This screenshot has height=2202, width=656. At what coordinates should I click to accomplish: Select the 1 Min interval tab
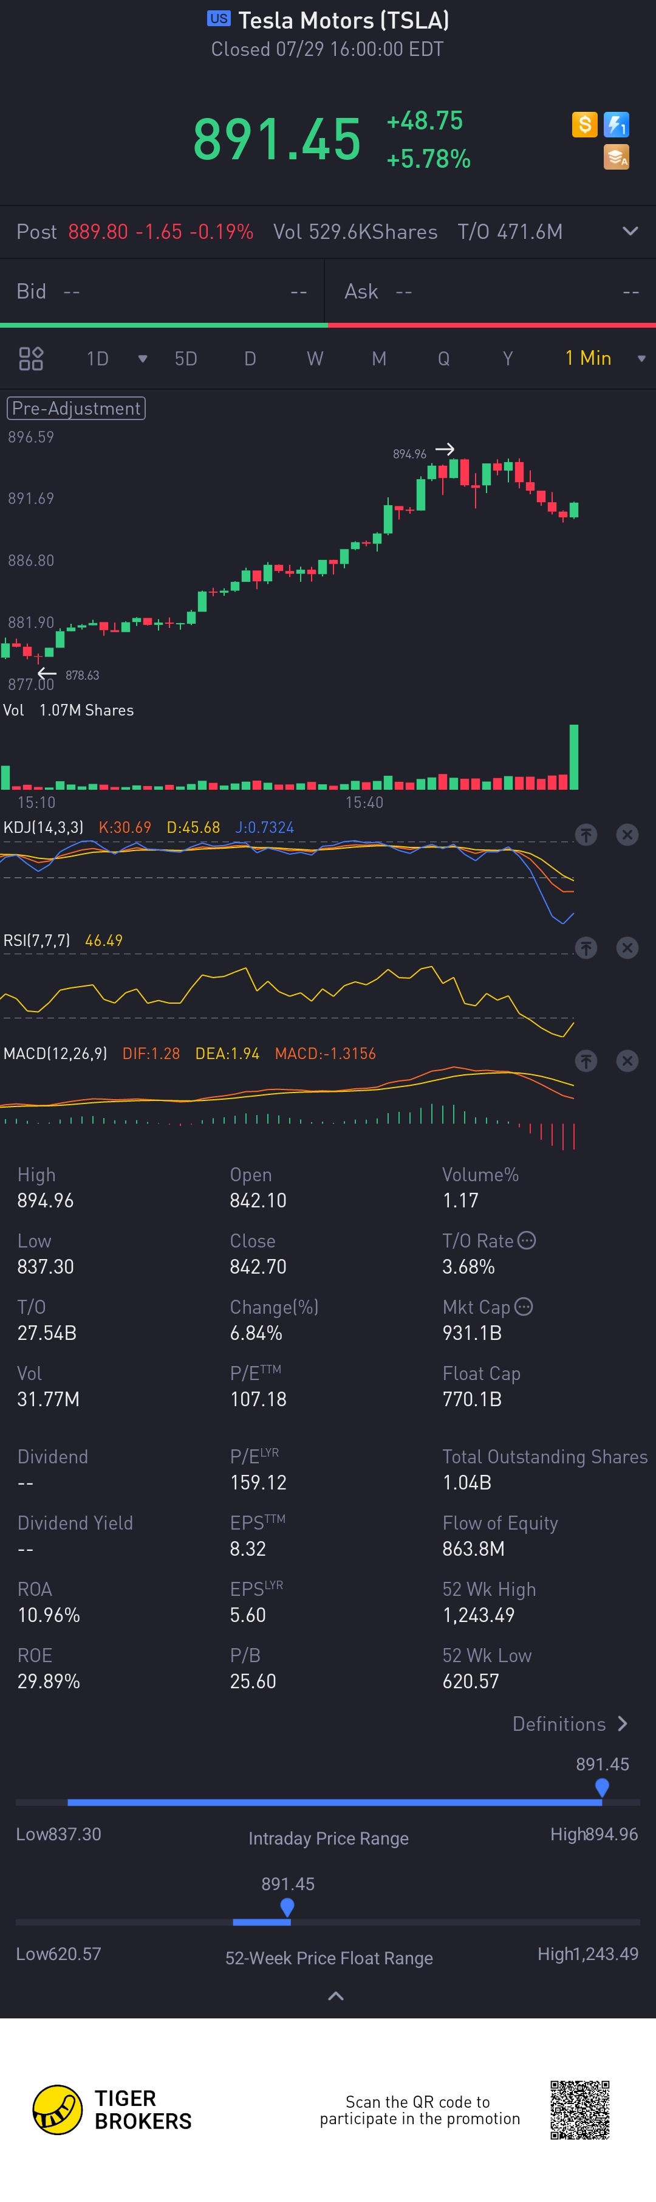(x=588, y=358)
